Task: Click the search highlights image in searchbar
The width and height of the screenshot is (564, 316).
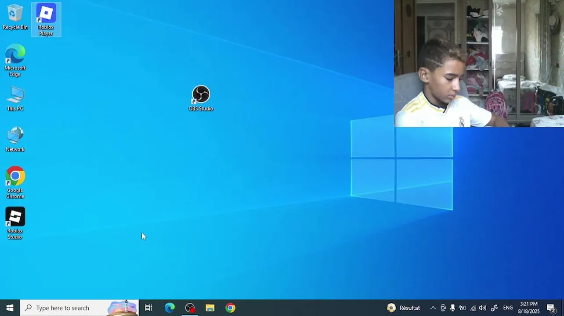Action: point(123,308)
